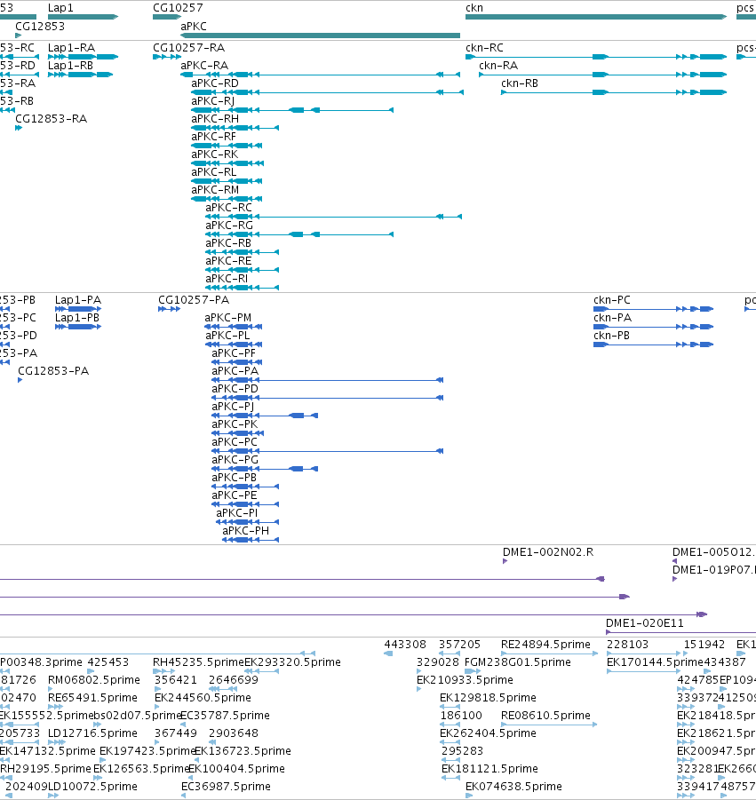Screen dimensions: 756x800
Task: Open the EK074638.5prime EST label
Action: pos(513,786)
